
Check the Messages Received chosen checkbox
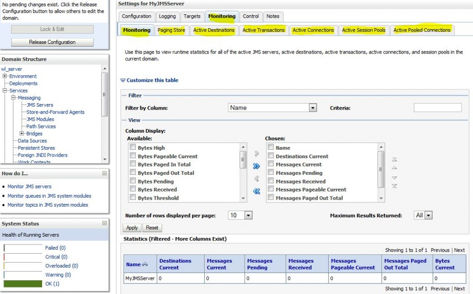coord(271,180)
